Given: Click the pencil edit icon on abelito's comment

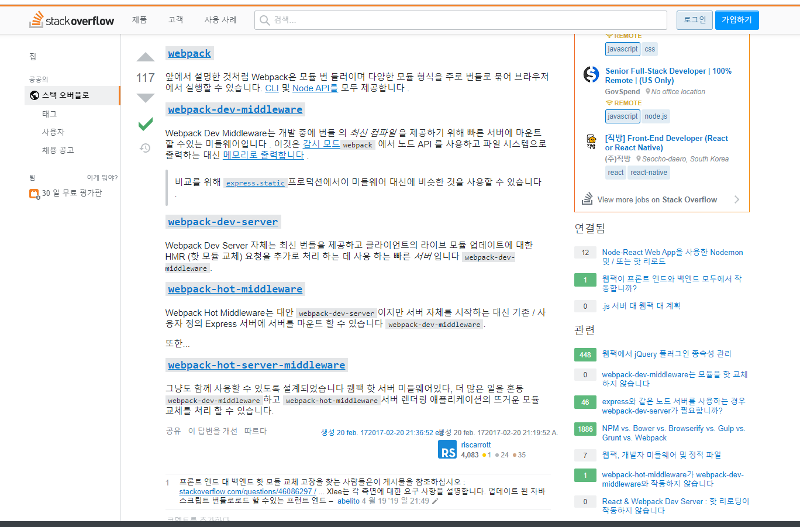Looking at the screenshot, I should click(x=435, y=501).
